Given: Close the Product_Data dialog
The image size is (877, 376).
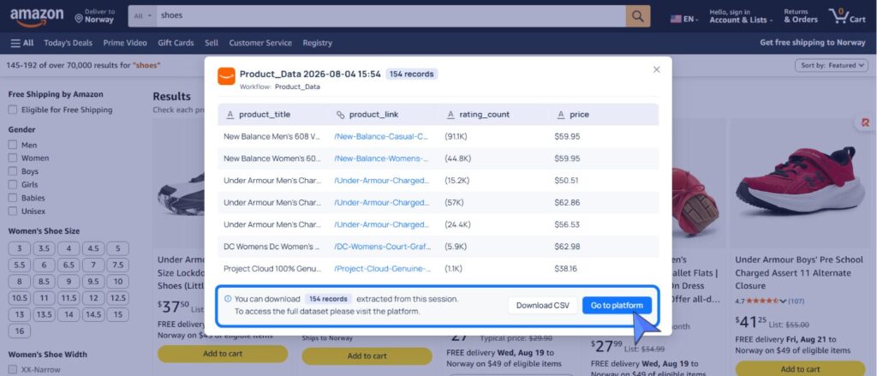Looking at the screenshot, I should (657, 69).
